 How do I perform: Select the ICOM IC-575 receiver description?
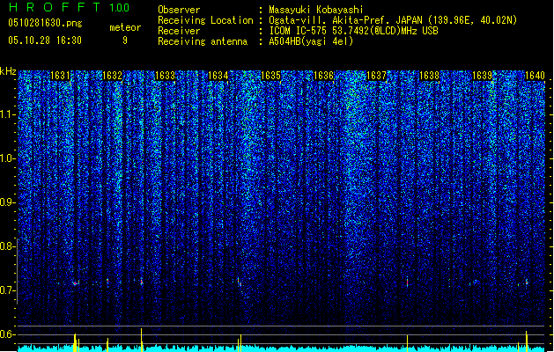point(354,31)
